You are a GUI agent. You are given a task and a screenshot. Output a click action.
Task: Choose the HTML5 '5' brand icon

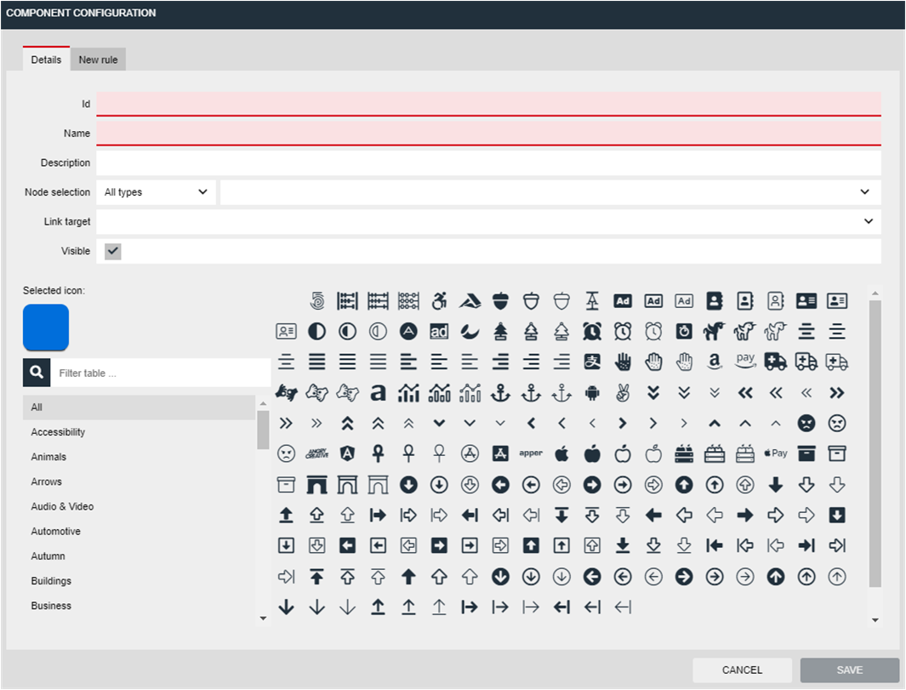[316, 300]
